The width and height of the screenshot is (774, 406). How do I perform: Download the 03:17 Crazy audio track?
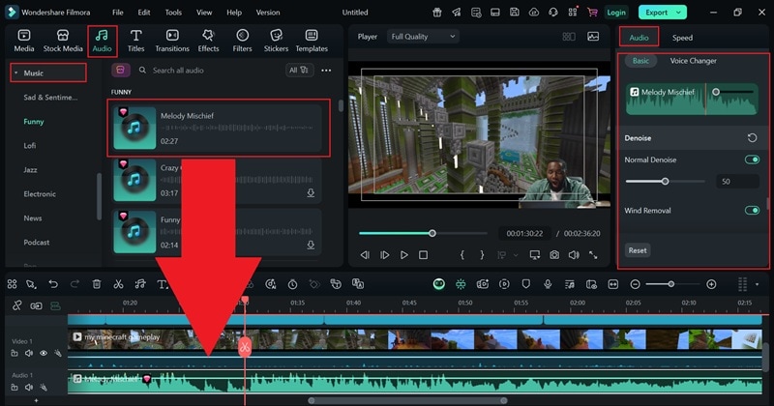tap(311, 193)
